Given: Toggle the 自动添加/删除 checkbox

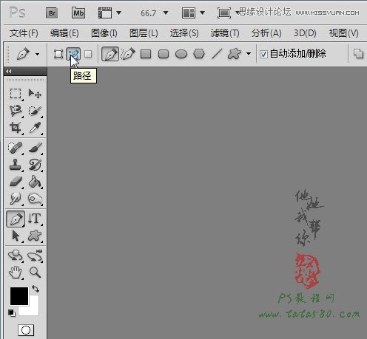Looking at the screenshot, I should pos(263,54).
